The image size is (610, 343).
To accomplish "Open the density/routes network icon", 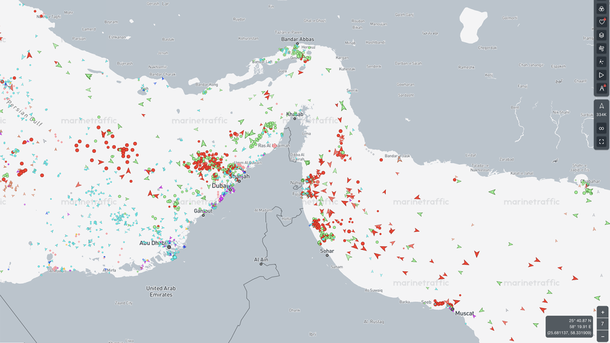I will tap(601, 61).
